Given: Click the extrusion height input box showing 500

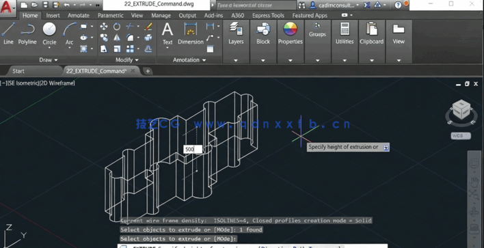Looking at the screenshot, I should point(193,150).
